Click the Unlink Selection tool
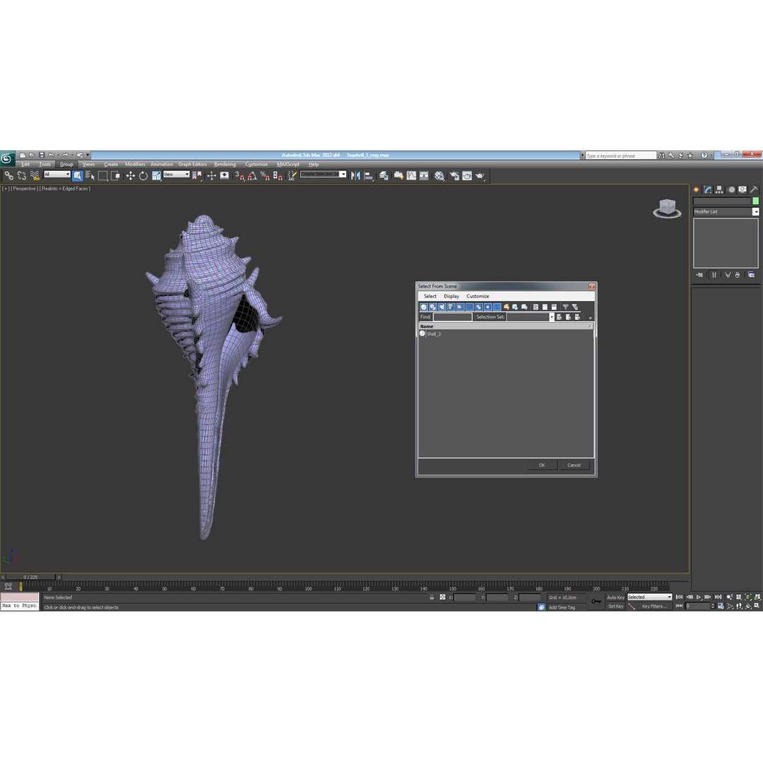 [x=22, y=176]
